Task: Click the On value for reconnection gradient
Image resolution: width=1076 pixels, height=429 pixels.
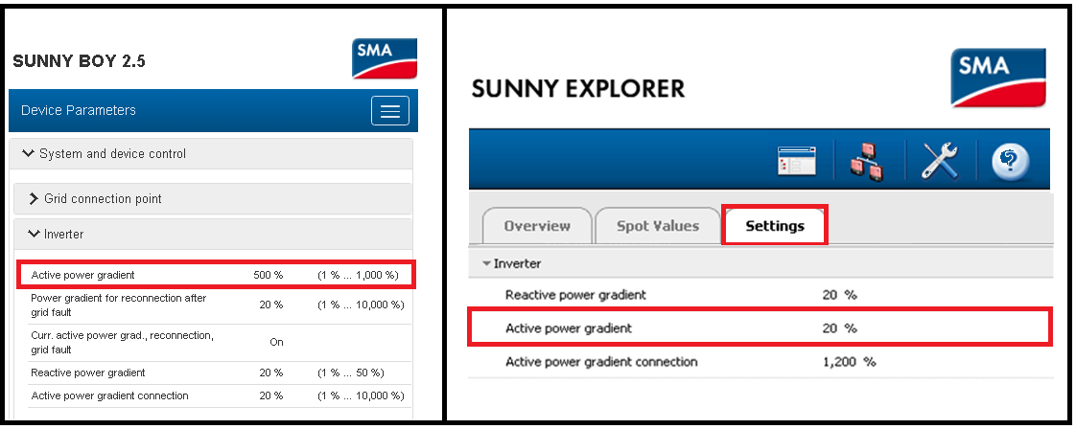Action: (x=276, y=341)
